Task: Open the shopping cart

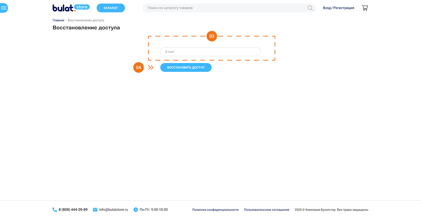Action: 365,8
